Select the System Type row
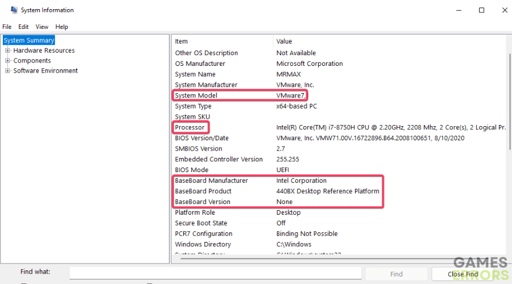Viewport: 512px width, 284px height. [340, 106]
